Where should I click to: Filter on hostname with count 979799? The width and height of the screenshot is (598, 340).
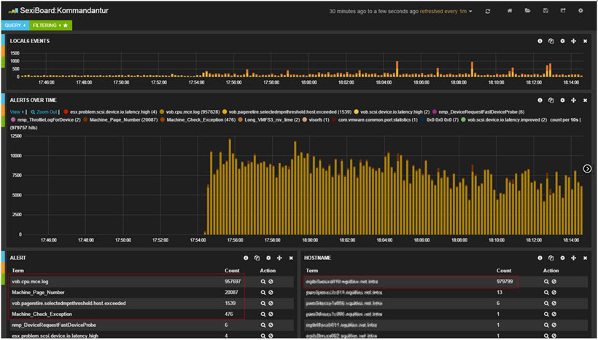(x=546, y=282)
